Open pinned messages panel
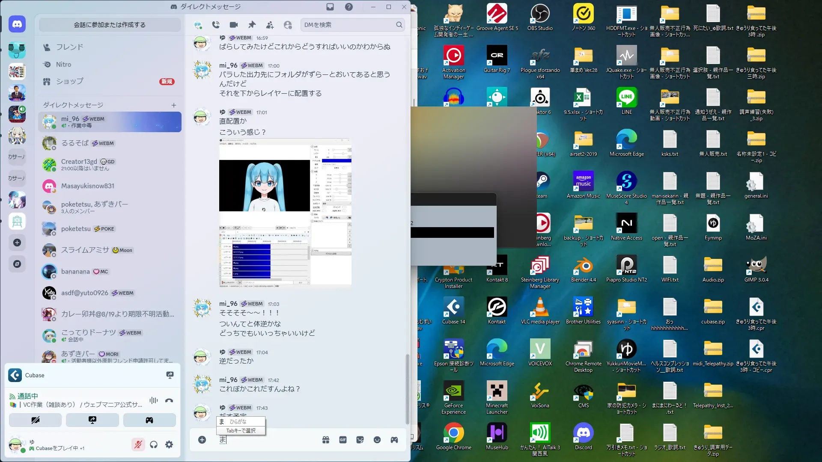This screenshot has height=462, width=822. (x=252, y=25)
